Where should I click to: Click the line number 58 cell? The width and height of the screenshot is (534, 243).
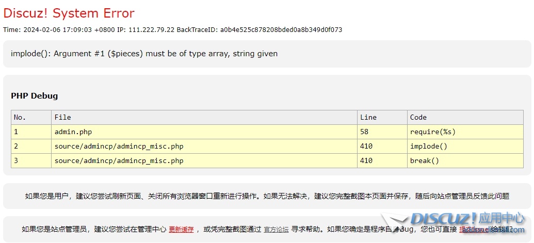point(364,132)
